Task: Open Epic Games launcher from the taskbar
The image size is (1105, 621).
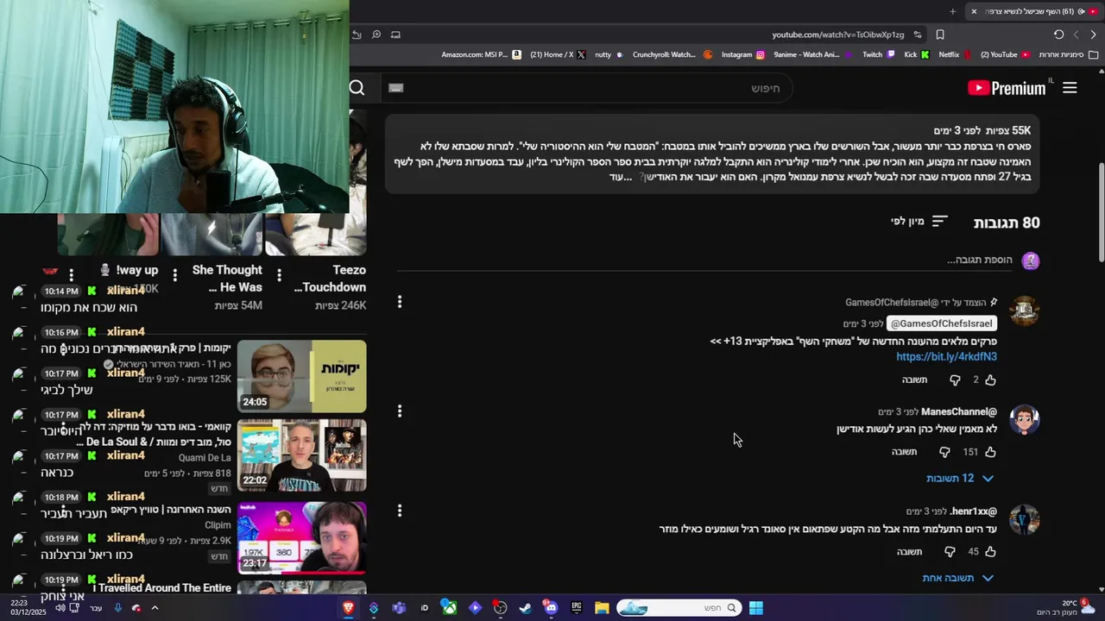Action: point(576,608)
